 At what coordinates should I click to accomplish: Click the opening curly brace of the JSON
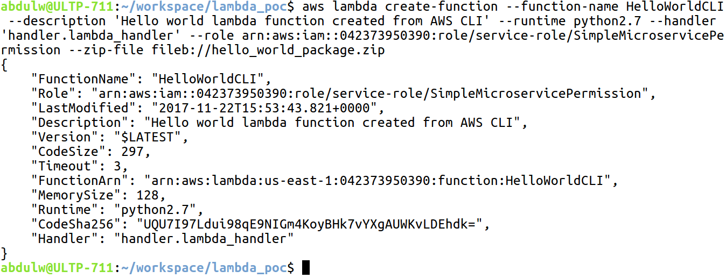click(x=4, y=65)
